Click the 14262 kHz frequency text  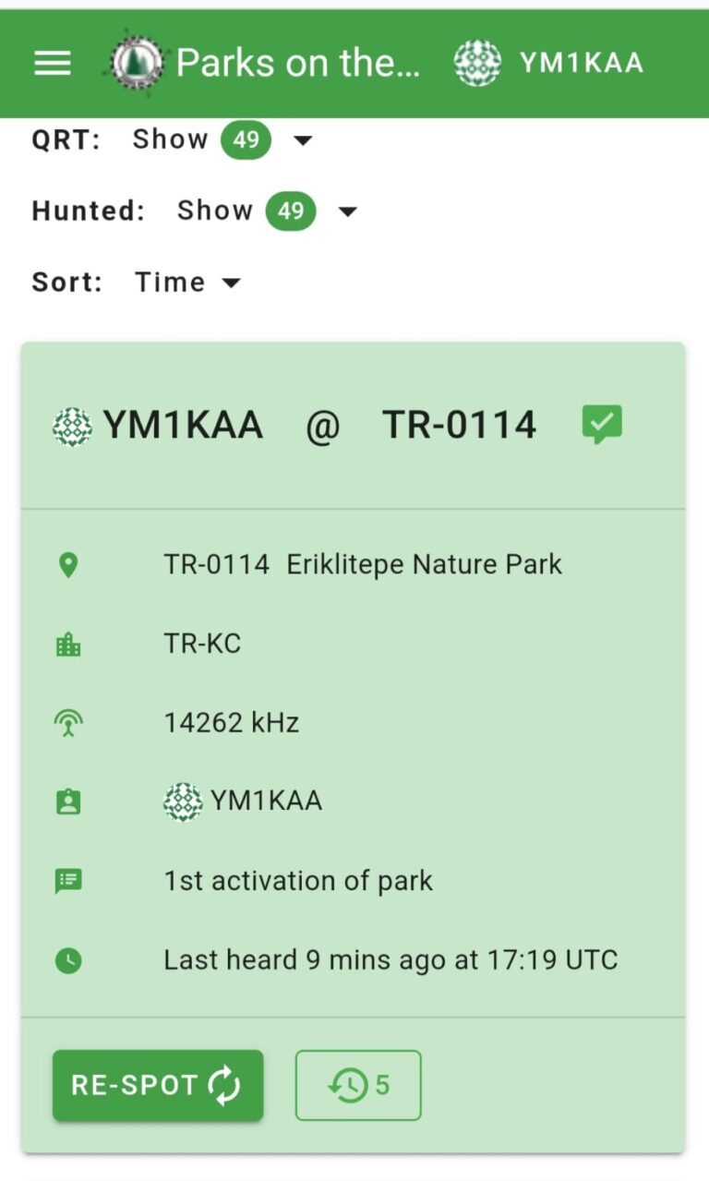[232, 723]
